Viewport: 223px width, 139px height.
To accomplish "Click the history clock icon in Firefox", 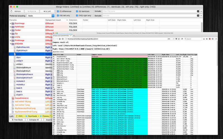I will [63, 39].
